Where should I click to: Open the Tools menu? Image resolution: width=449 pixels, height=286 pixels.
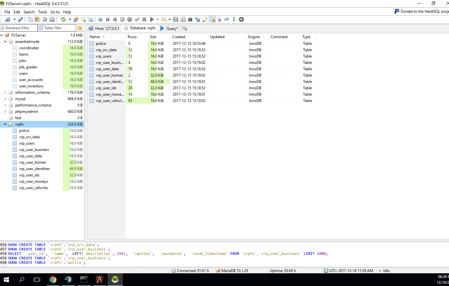[43, 12]
